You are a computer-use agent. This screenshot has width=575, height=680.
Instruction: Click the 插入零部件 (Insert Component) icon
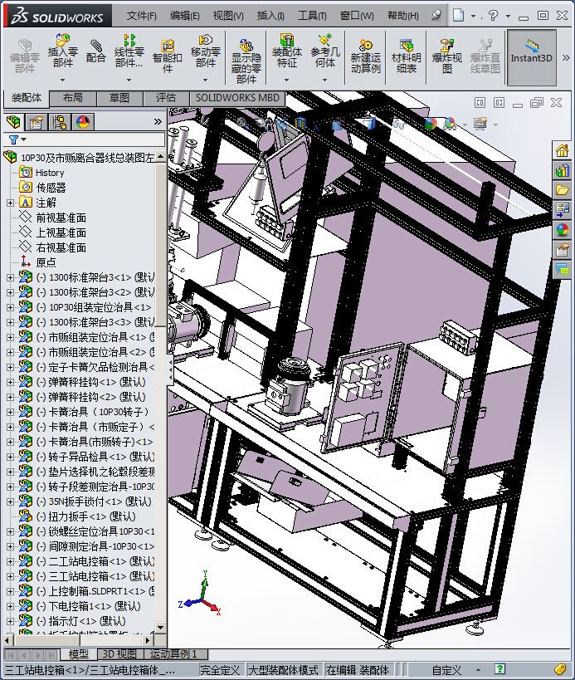[x=63, y=51]
